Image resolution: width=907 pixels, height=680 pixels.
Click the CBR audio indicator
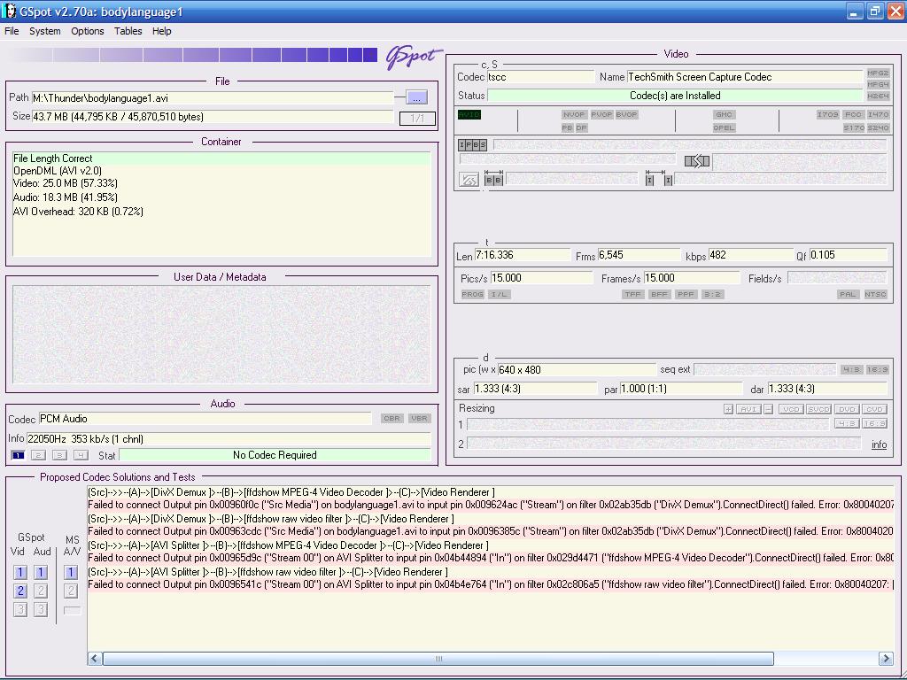[391, 419]
